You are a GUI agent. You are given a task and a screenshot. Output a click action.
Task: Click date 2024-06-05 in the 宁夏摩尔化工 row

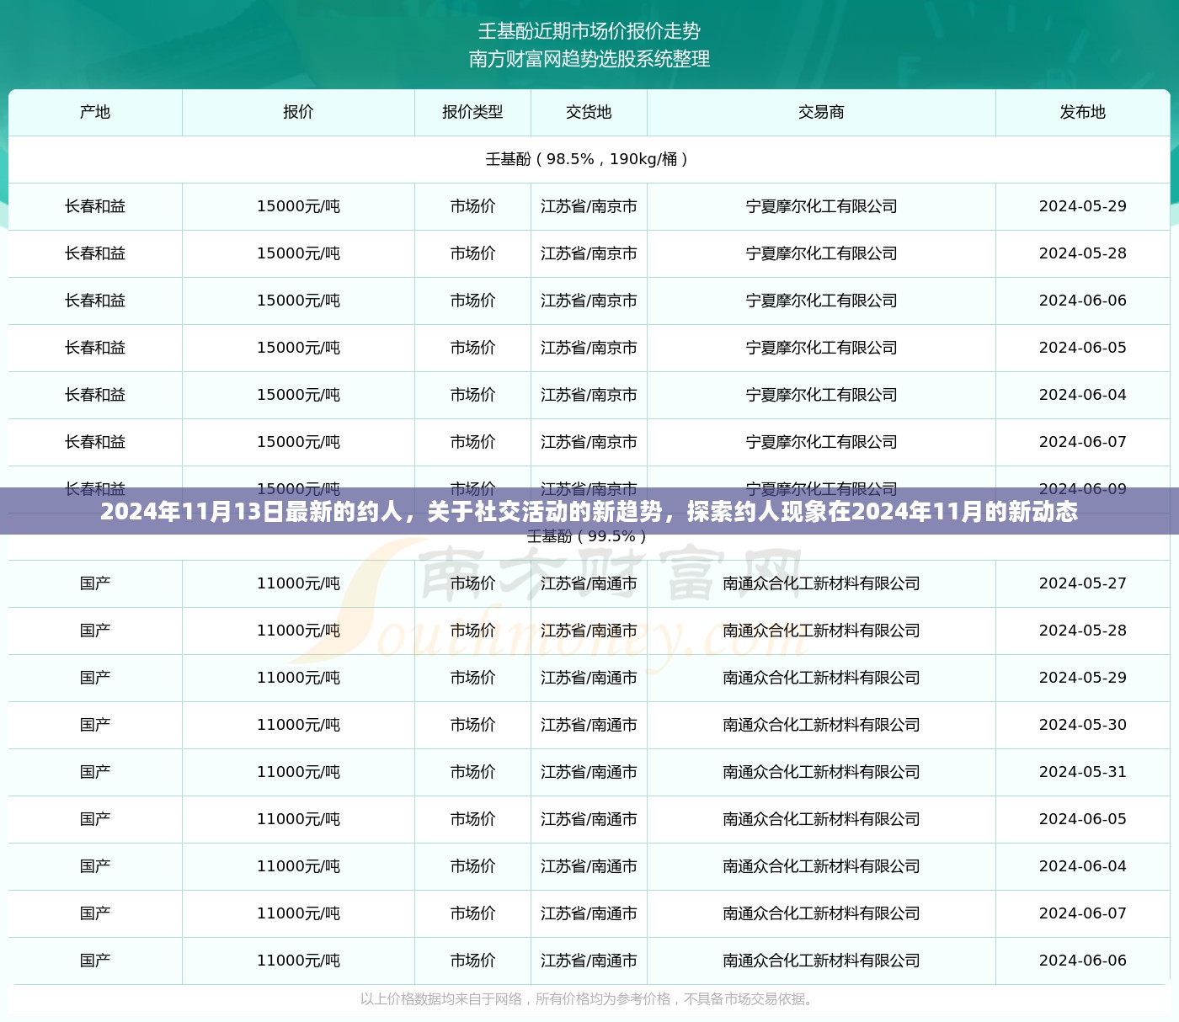(1082, 348)
